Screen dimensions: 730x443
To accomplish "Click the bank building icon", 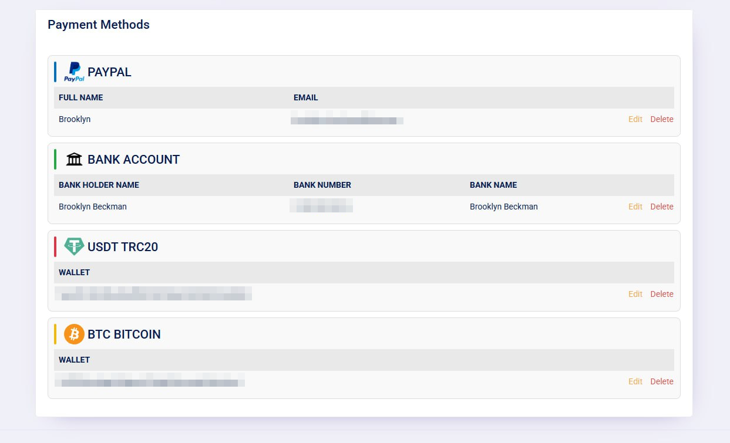I will (74, 158).
